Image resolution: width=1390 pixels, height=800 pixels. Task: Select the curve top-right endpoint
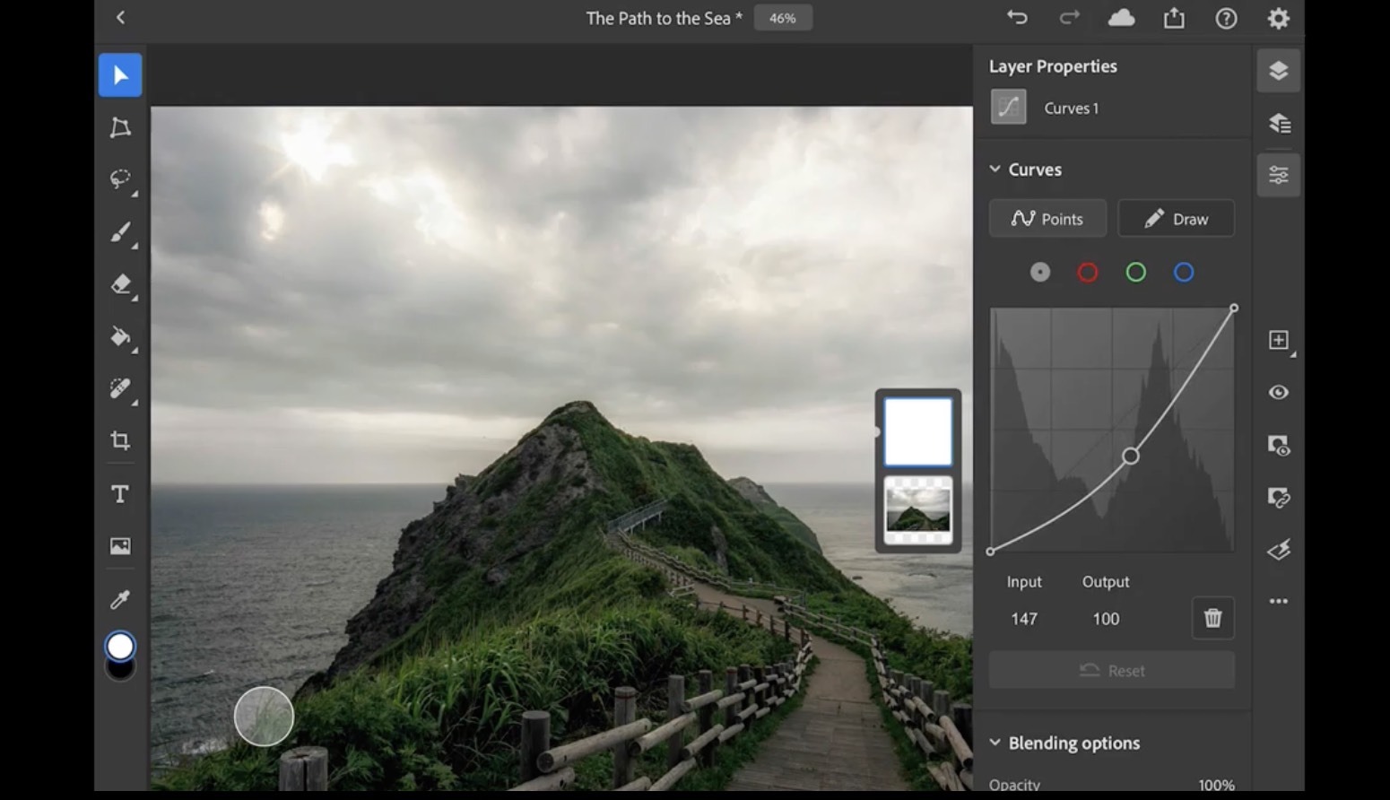[1234, 308]
